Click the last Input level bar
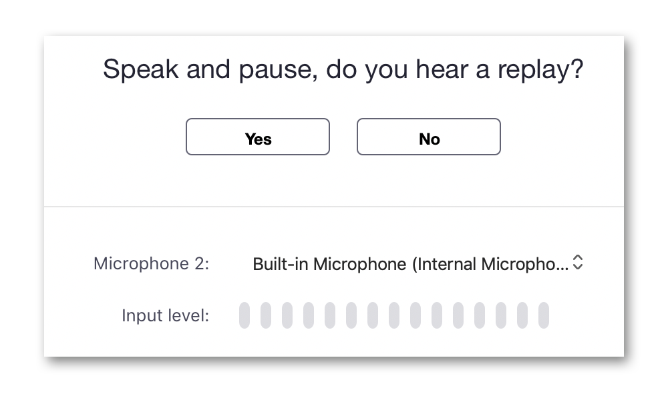Image resolution: width=668 pixels, height=400 pixels. click(544, 315)
